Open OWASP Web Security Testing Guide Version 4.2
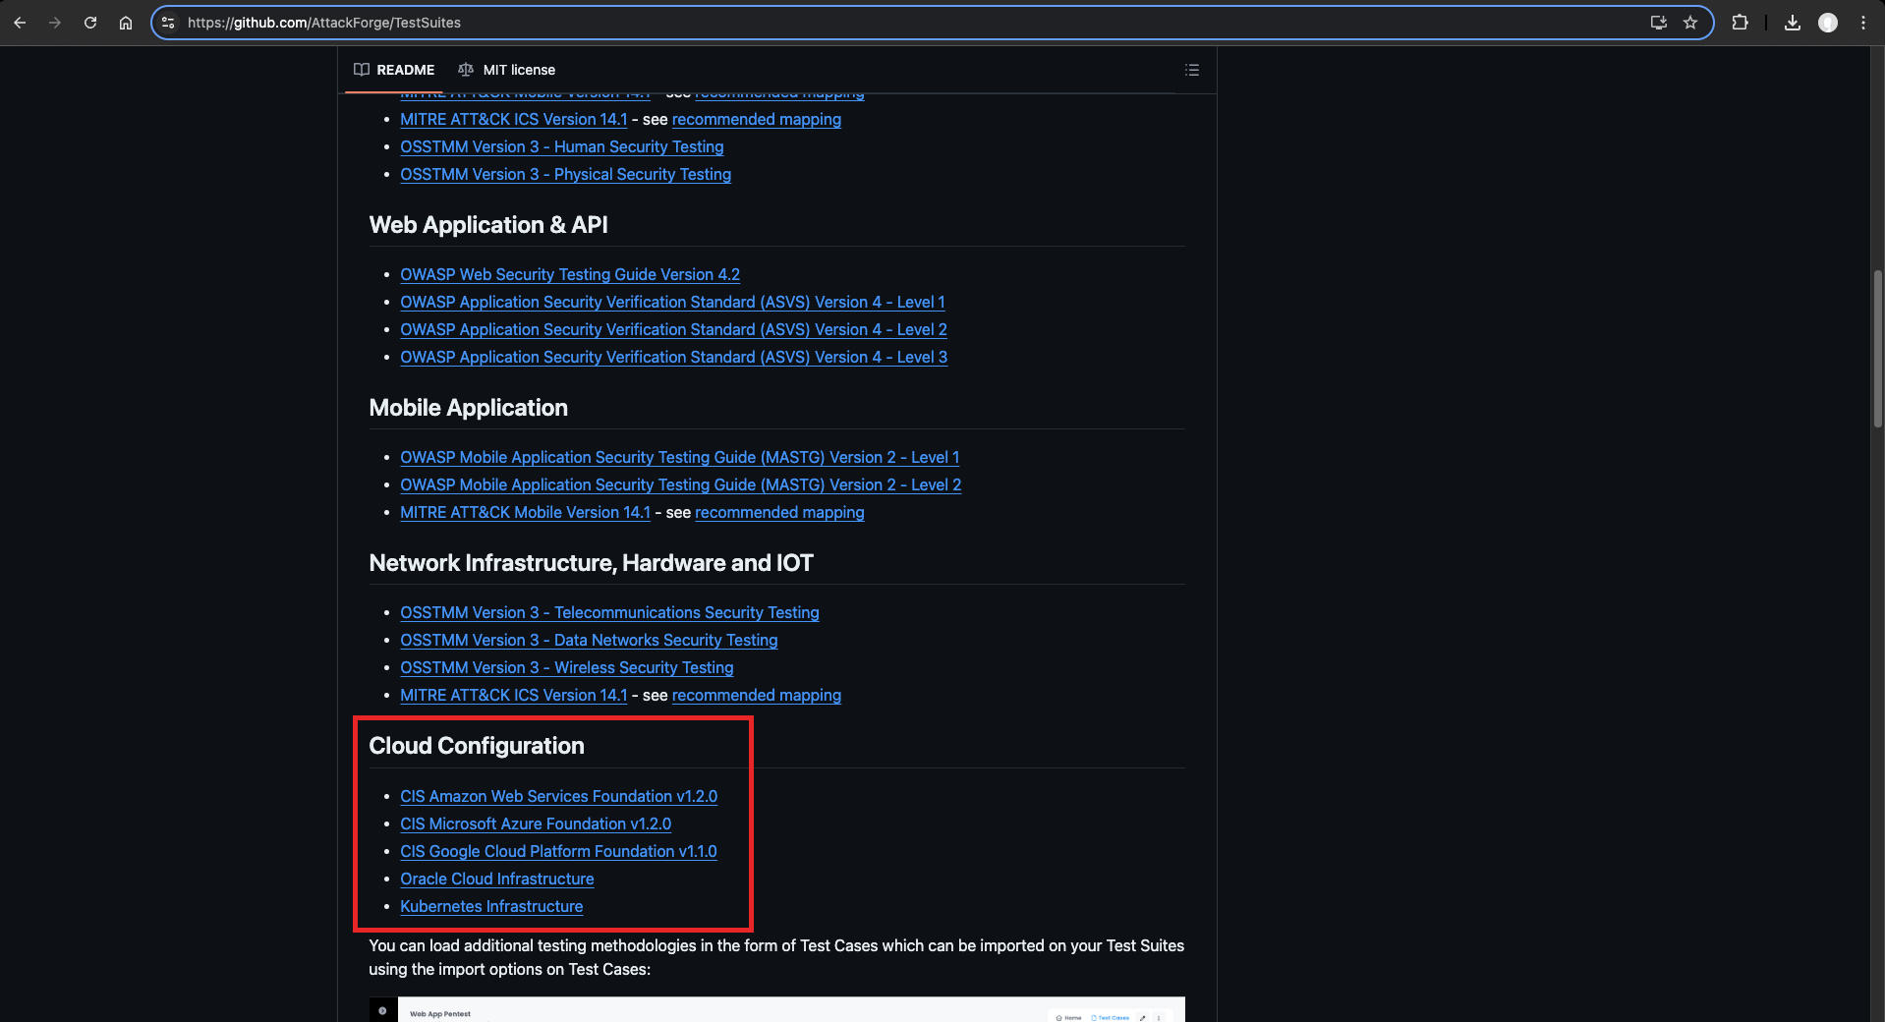The width and height of the screenshot is (1885, 1022). pos(570,274)
